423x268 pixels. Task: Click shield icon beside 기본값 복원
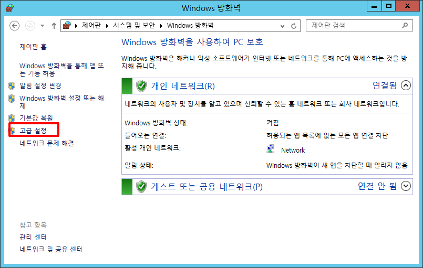(x=12, y=118)
